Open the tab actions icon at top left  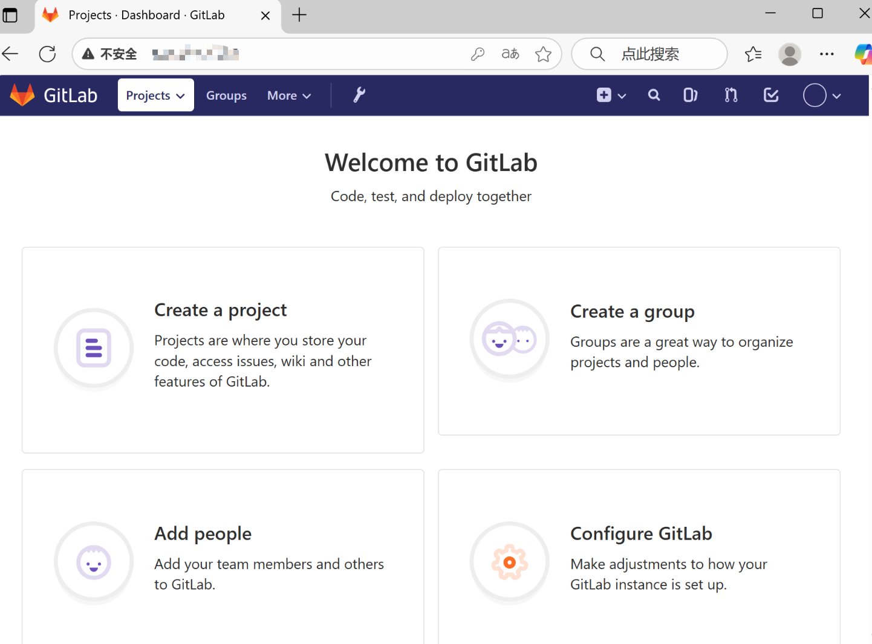click(x=10, y=15)
